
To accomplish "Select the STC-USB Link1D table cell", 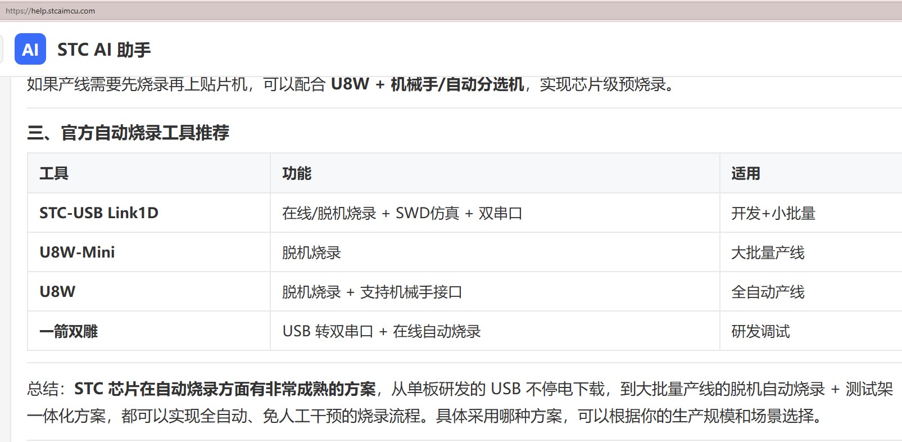I will [x=149, y=213].
